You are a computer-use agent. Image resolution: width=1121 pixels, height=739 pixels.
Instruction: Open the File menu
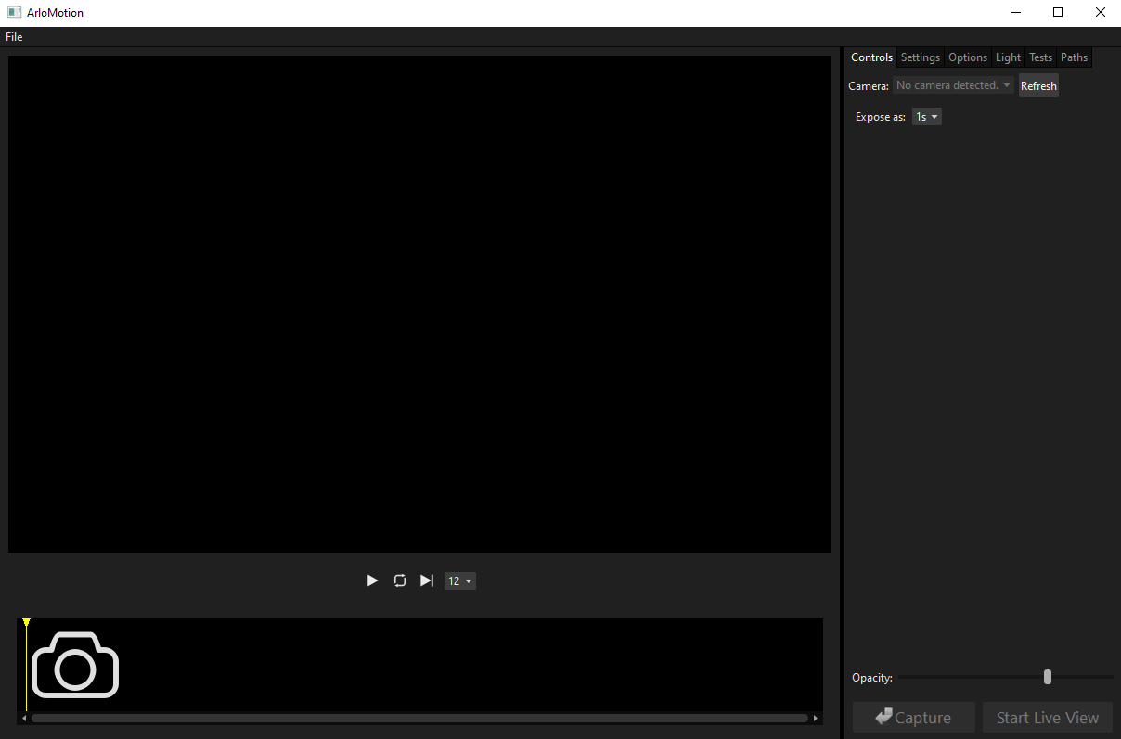14,37
